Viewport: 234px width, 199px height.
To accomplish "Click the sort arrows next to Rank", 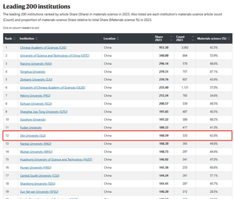I will point(14,39).
